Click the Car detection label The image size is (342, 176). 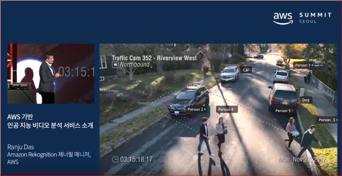coord(246,70)
